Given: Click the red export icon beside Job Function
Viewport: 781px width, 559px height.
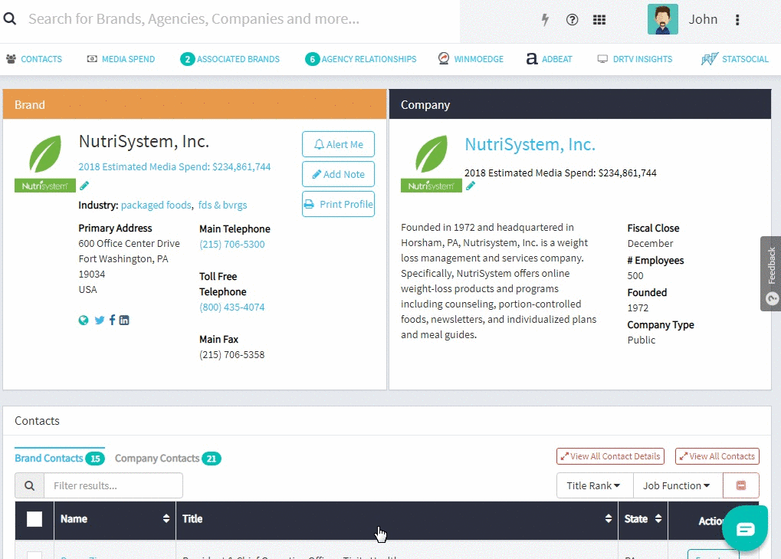Looking at the screenshot, I should (x=741, y=485).
